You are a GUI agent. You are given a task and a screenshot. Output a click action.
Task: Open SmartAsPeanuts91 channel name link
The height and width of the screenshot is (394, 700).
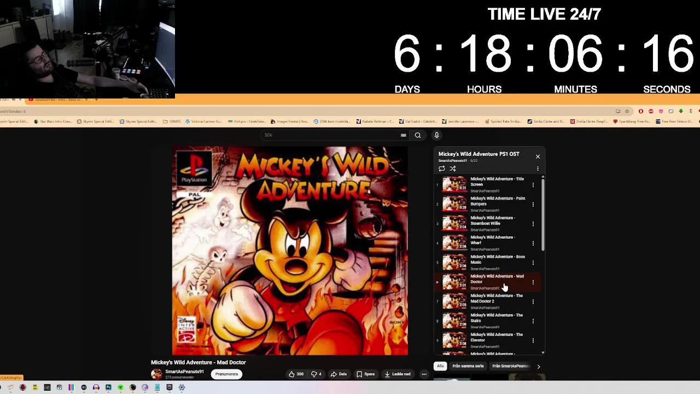coord(185,372)
